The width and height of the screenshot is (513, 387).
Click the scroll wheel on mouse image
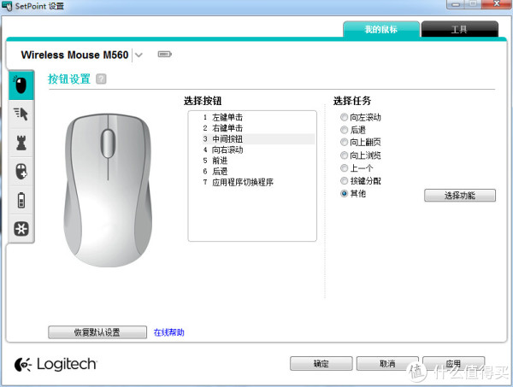click(109, 144)
